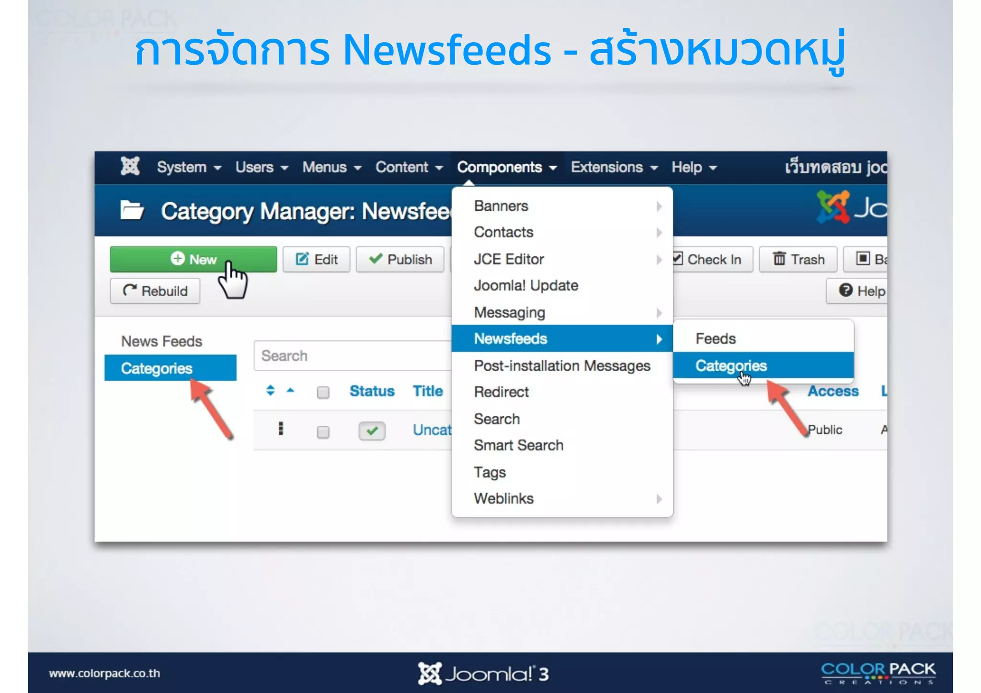
Task: Expand the Newsfeeds submenu arrow
Action: pos(659,339)
